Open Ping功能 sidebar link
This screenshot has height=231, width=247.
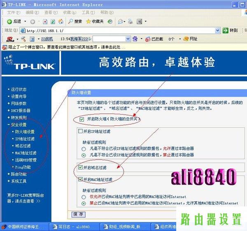[23, 167]
